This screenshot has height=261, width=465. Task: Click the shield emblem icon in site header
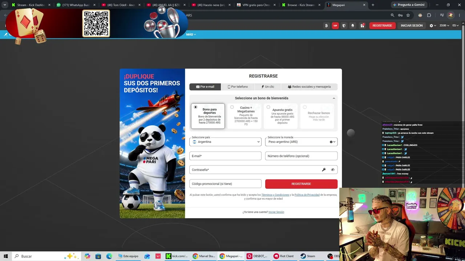point(344,25)
